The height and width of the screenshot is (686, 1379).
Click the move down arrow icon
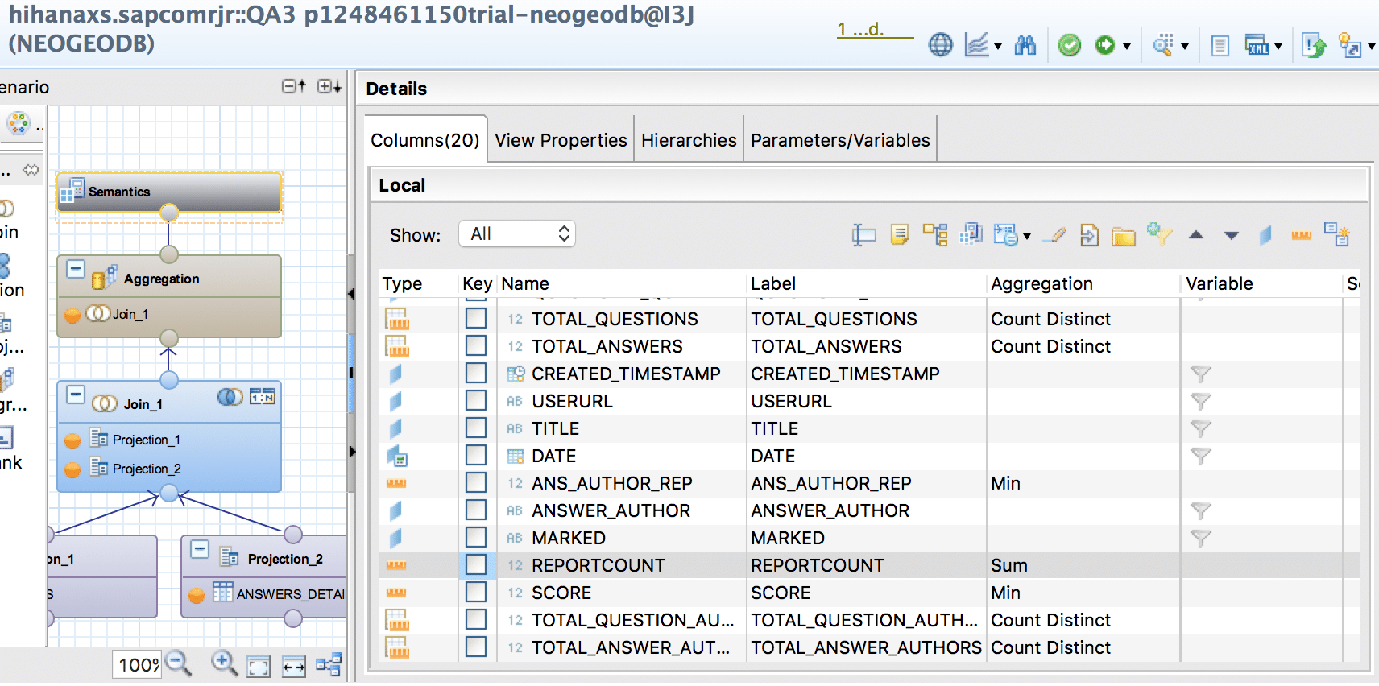coord(1231,235)
